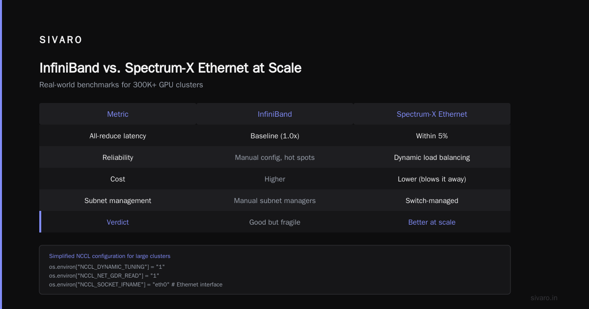Click the Metric column header
This screenshot has height=309, width=589.
click(x=118, y=114)
